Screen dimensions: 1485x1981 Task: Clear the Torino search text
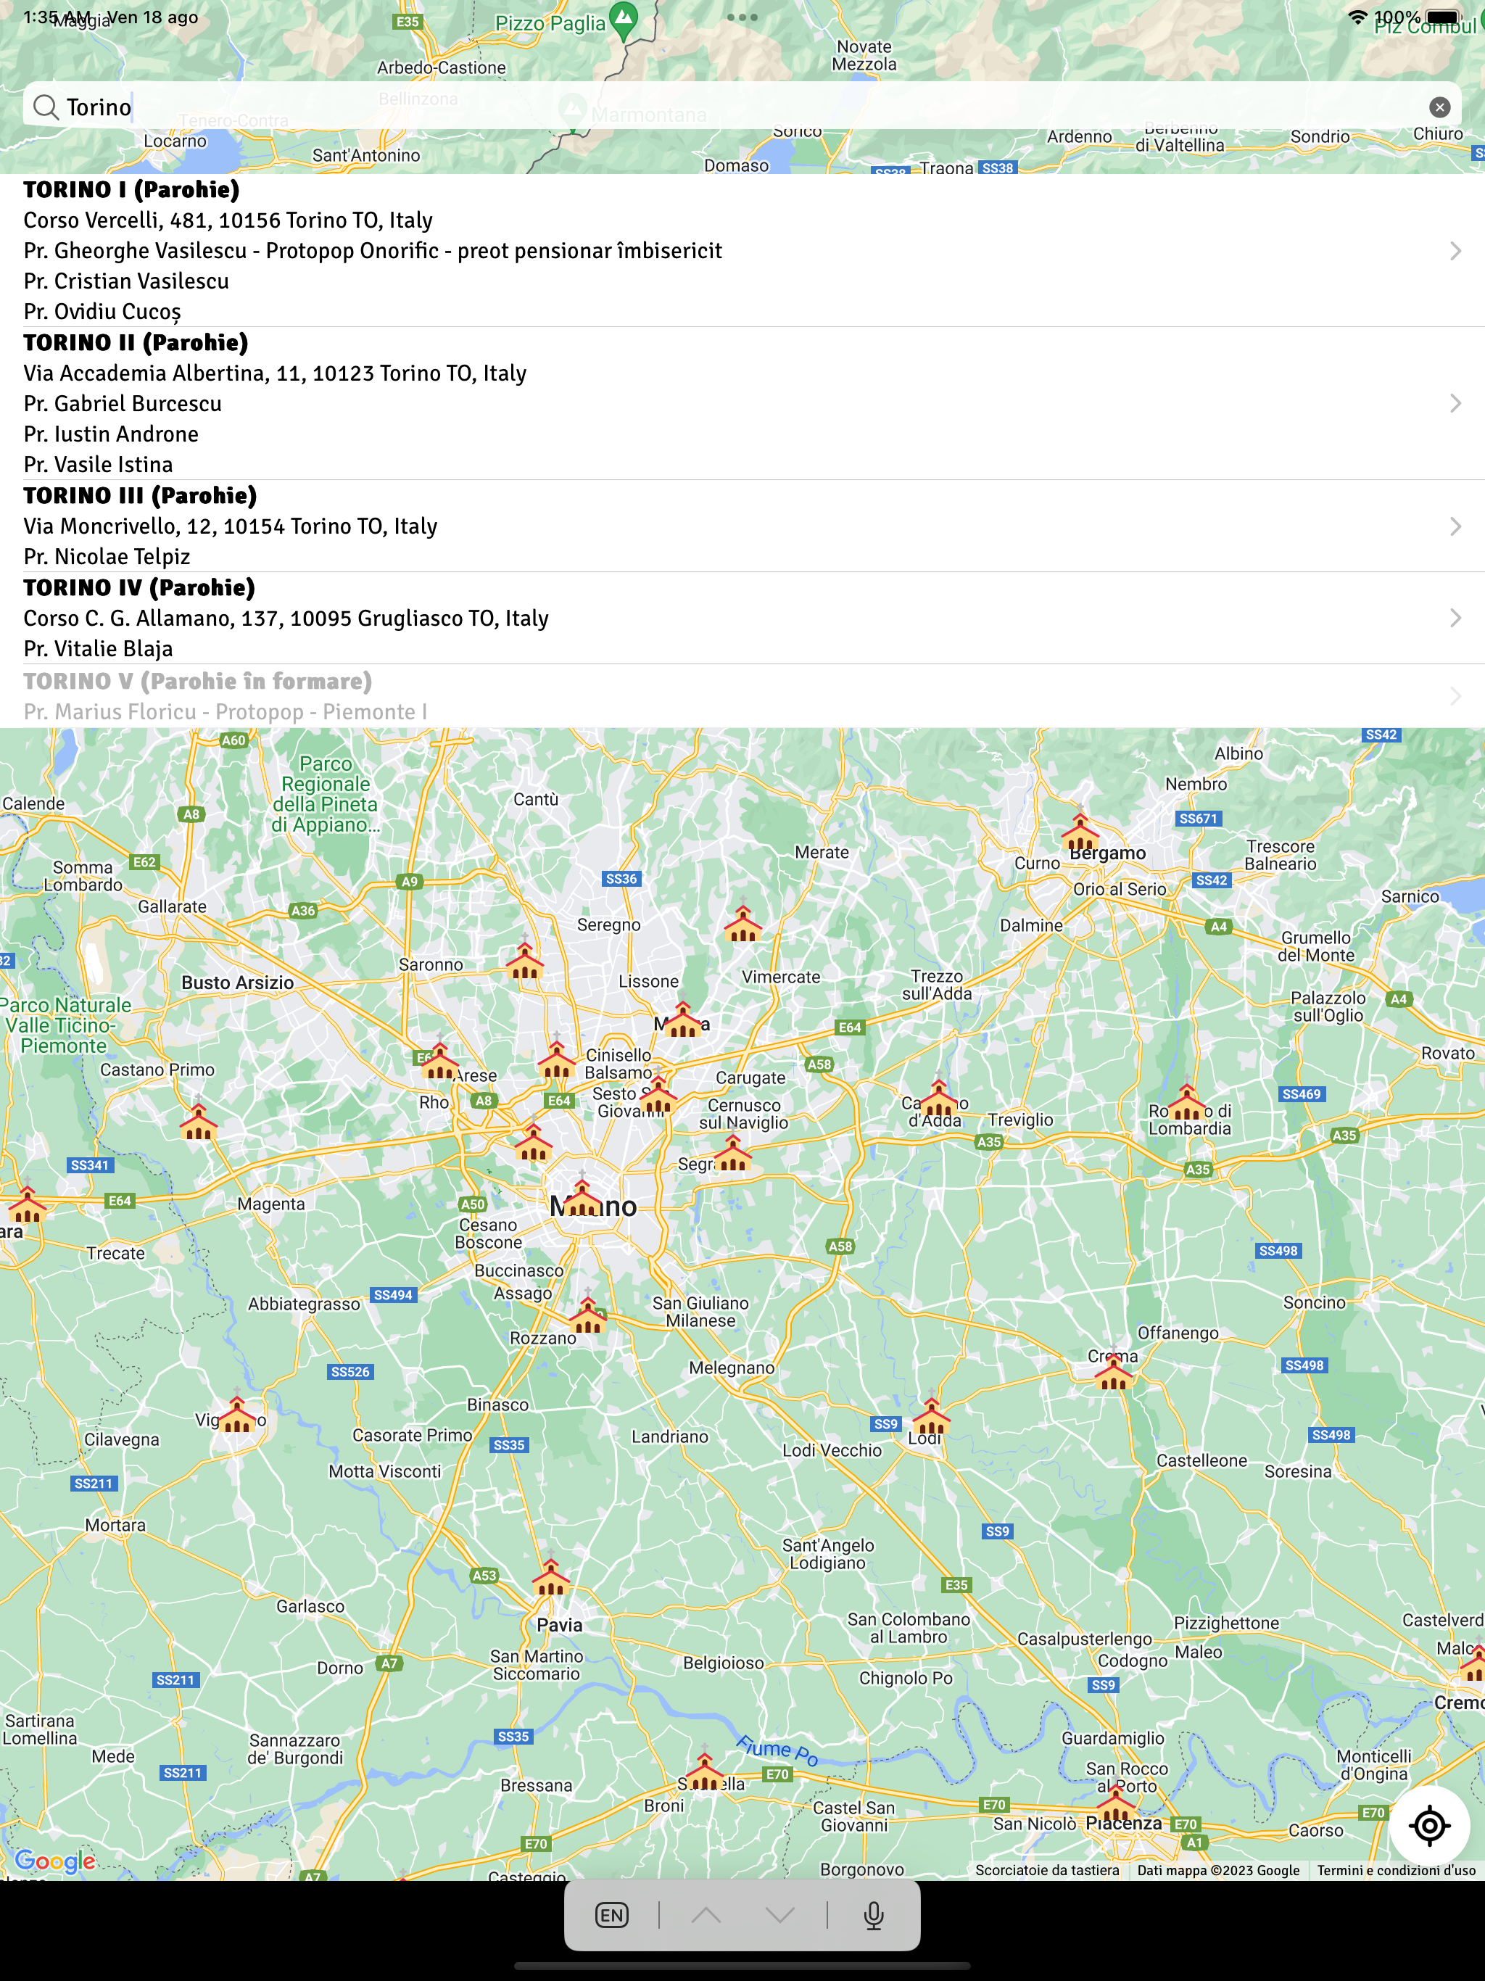click(1439, 107)
